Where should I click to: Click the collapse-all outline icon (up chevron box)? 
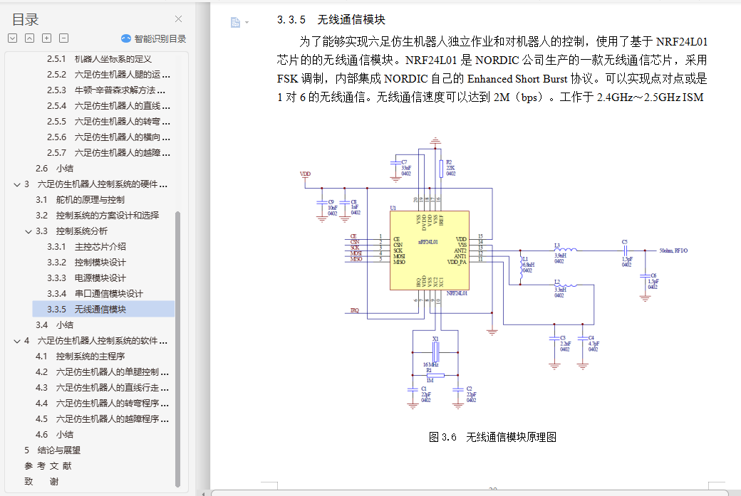(x=30, y=38)
